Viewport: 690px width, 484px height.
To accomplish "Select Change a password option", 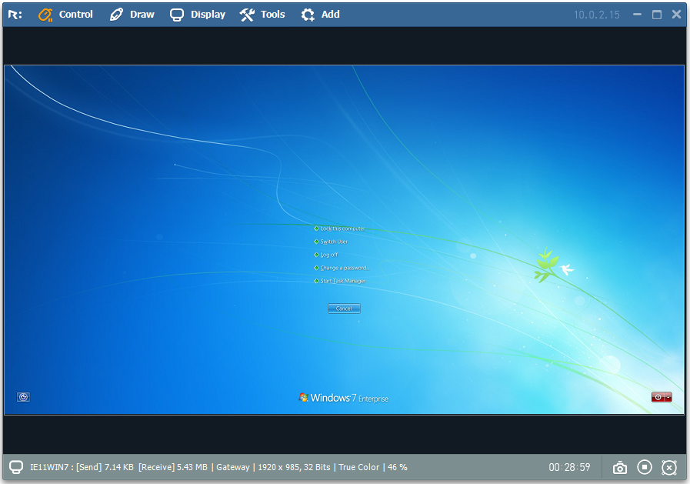I will (x=345, y=268).
